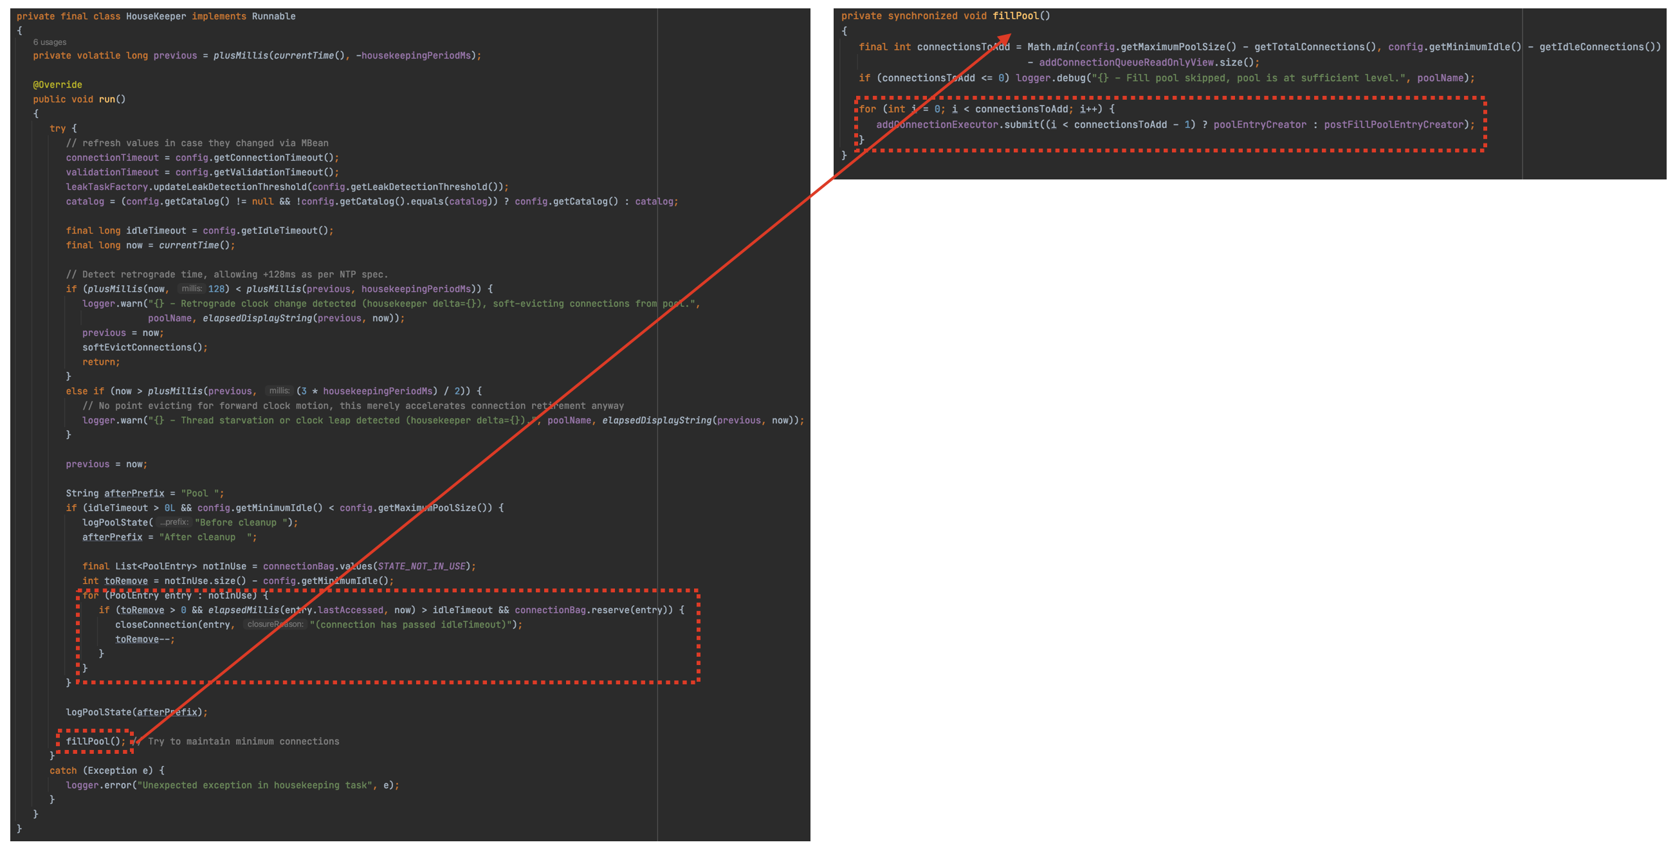Click the 'Try to maintain minimum connections' comment

click(x=243, y=741)
